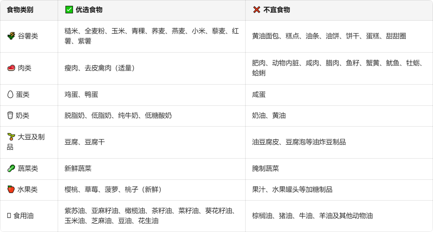Click the 奶油、黄油 cell
Viewport: 433px width, 232px height.
[339, 116]
